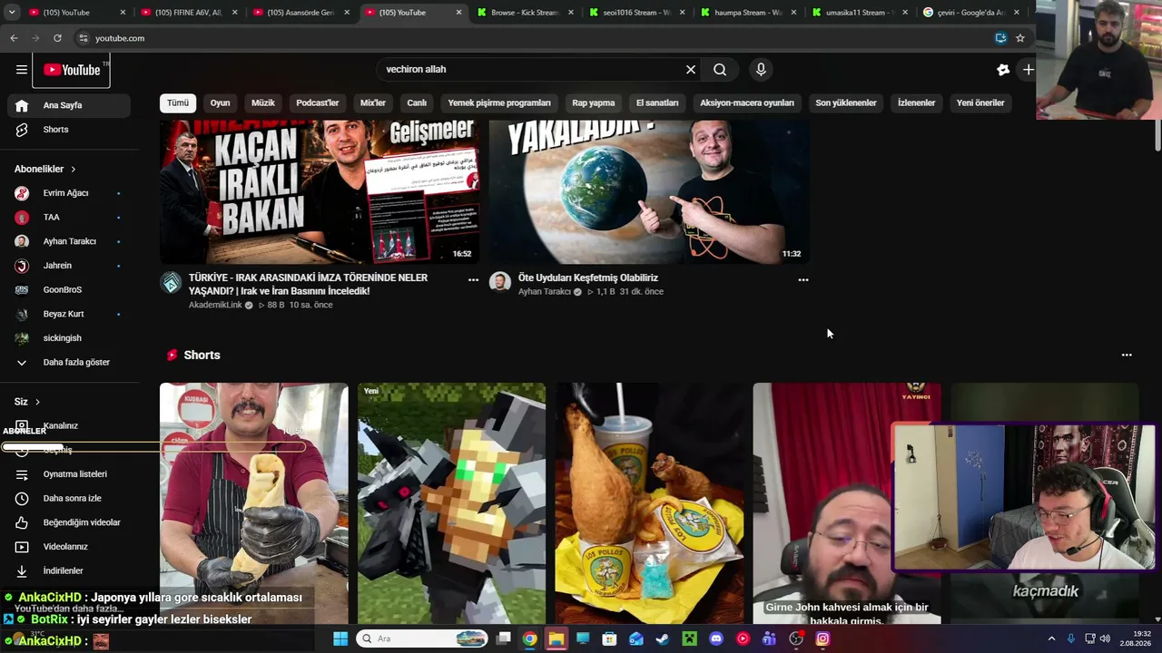Open AkademikLink channel avatar

tap(171, 282)
